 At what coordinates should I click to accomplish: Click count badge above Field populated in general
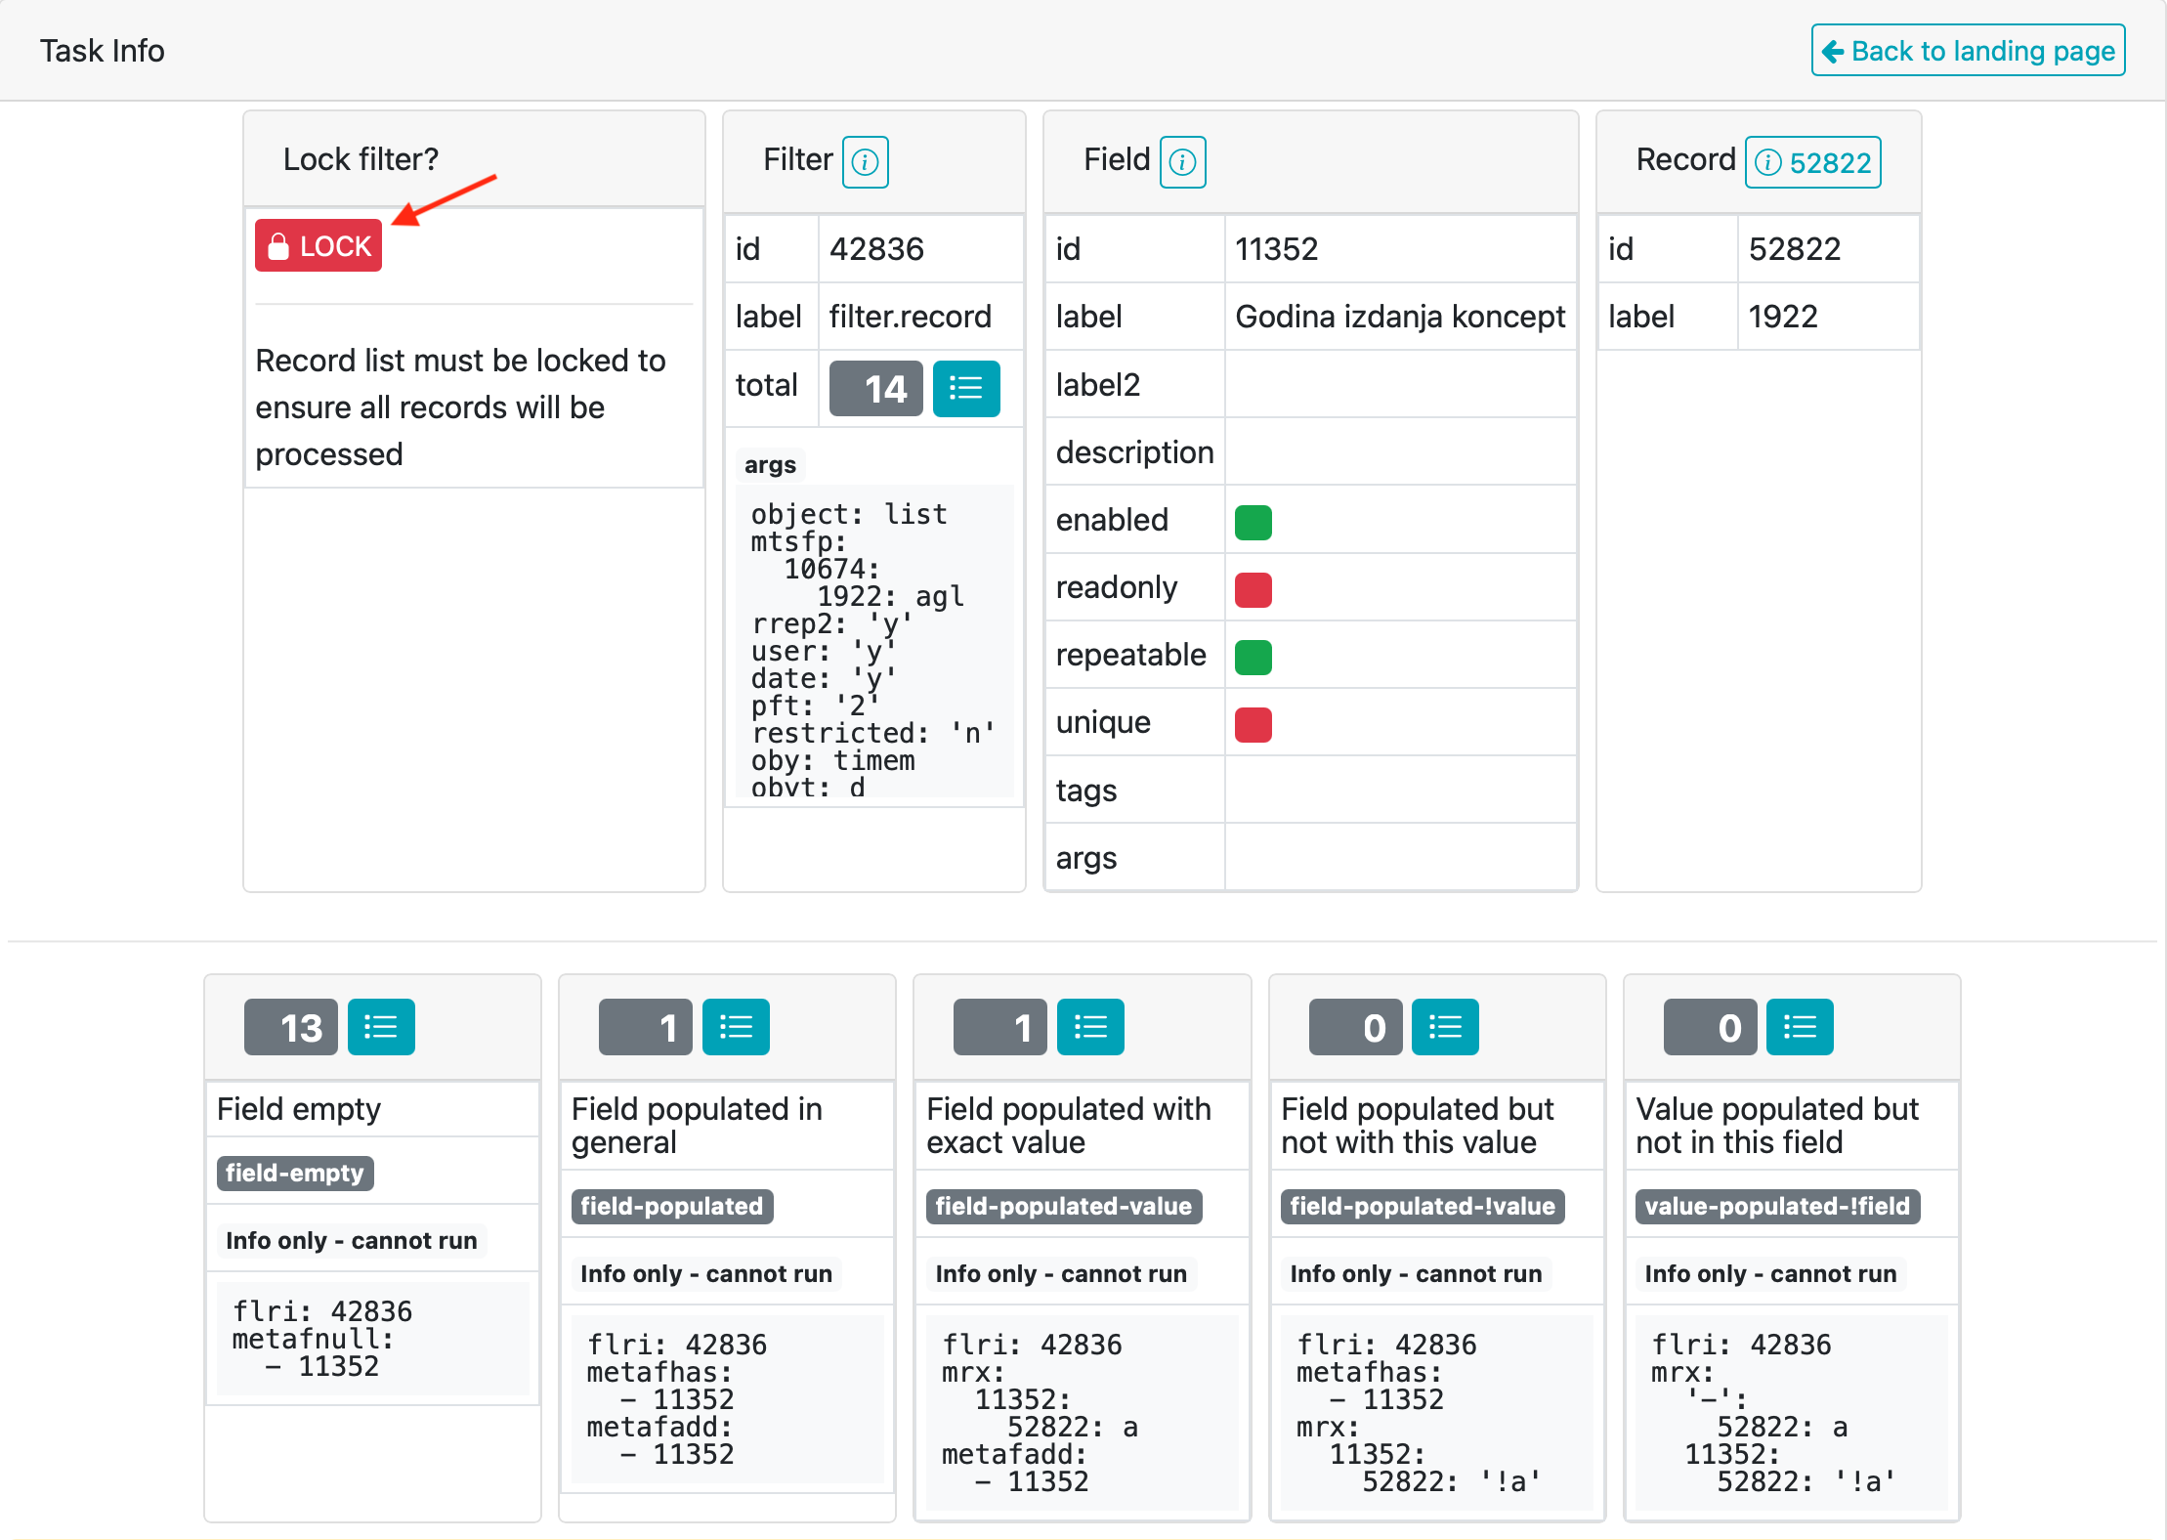pyautogui.click(x=646, y=1027)
